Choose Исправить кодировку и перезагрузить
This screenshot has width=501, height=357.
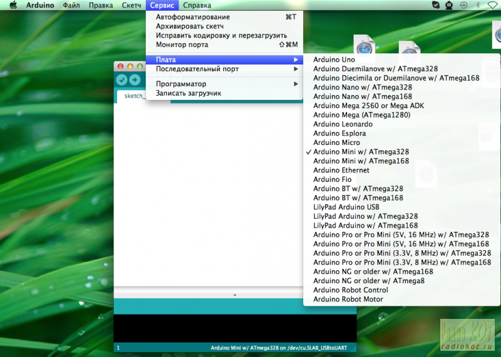(224, 36)
